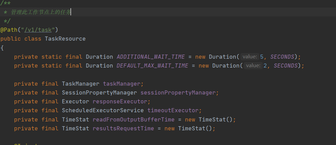The width and height of the screenshot is (336, 145).
Task: Click the SessionPropertyManager type
Action: click(x=99, y=93)
